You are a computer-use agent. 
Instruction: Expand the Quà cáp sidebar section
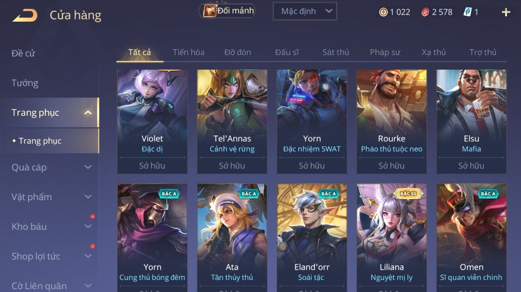(88, 167)
